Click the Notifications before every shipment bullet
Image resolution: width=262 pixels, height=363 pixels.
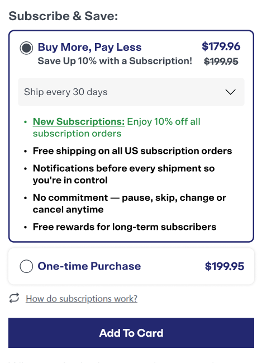pos(123,174)
